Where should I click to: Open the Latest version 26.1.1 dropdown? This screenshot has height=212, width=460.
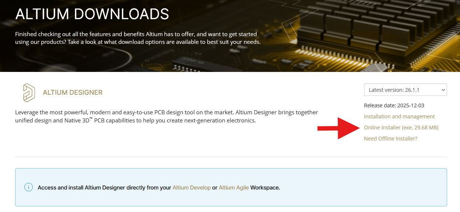point(405,90)
